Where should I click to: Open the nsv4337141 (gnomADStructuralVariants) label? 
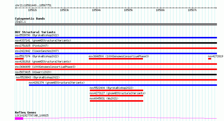click(43, 40)
